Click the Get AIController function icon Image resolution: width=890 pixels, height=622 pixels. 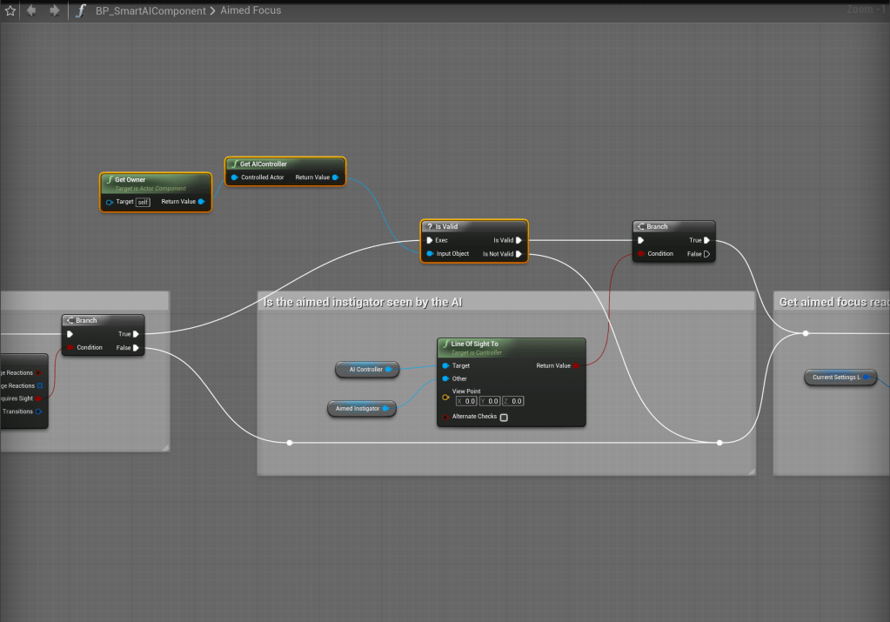tap(234, 164)
